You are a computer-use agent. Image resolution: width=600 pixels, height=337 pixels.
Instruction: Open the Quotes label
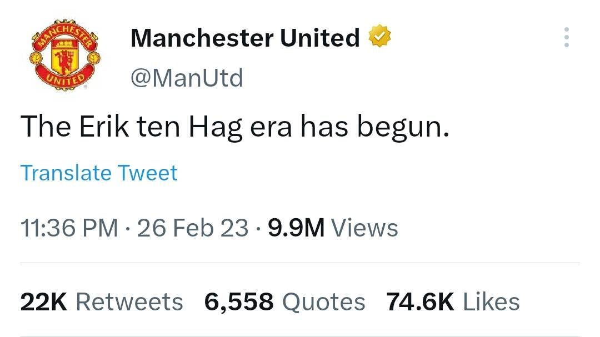pyautogui.click(x=324, y=302)
